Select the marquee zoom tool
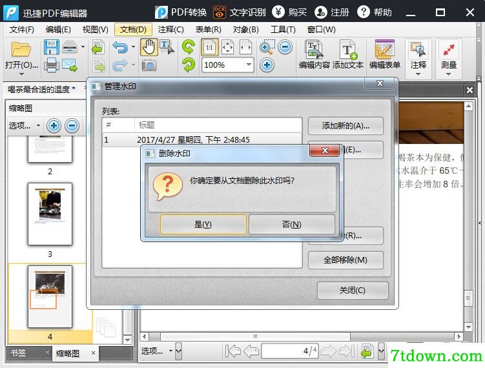The width and height of the screenshot is (485, 368). tap(267, 47)
